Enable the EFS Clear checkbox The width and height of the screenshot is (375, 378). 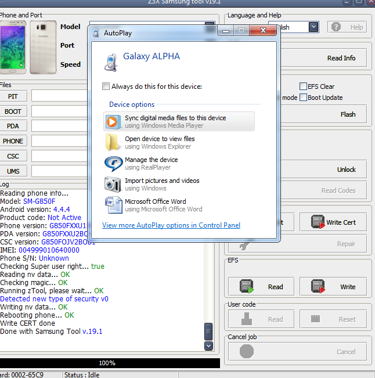point(303,86)
